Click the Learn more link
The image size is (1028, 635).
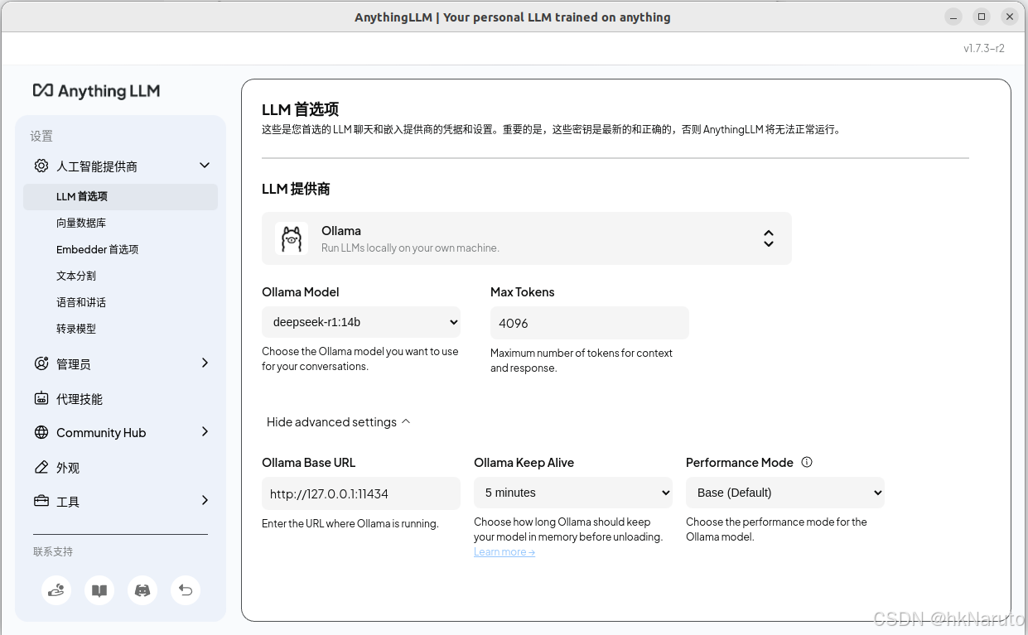tap(504, 552)
